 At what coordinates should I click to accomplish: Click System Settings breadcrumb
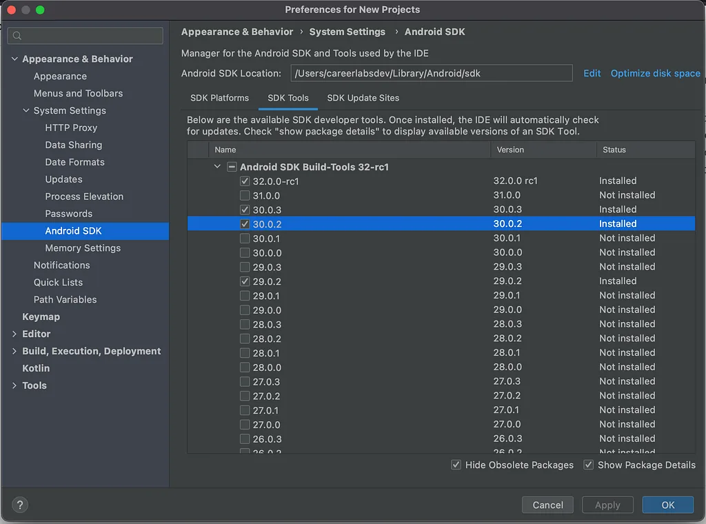[x=347, y=32]
